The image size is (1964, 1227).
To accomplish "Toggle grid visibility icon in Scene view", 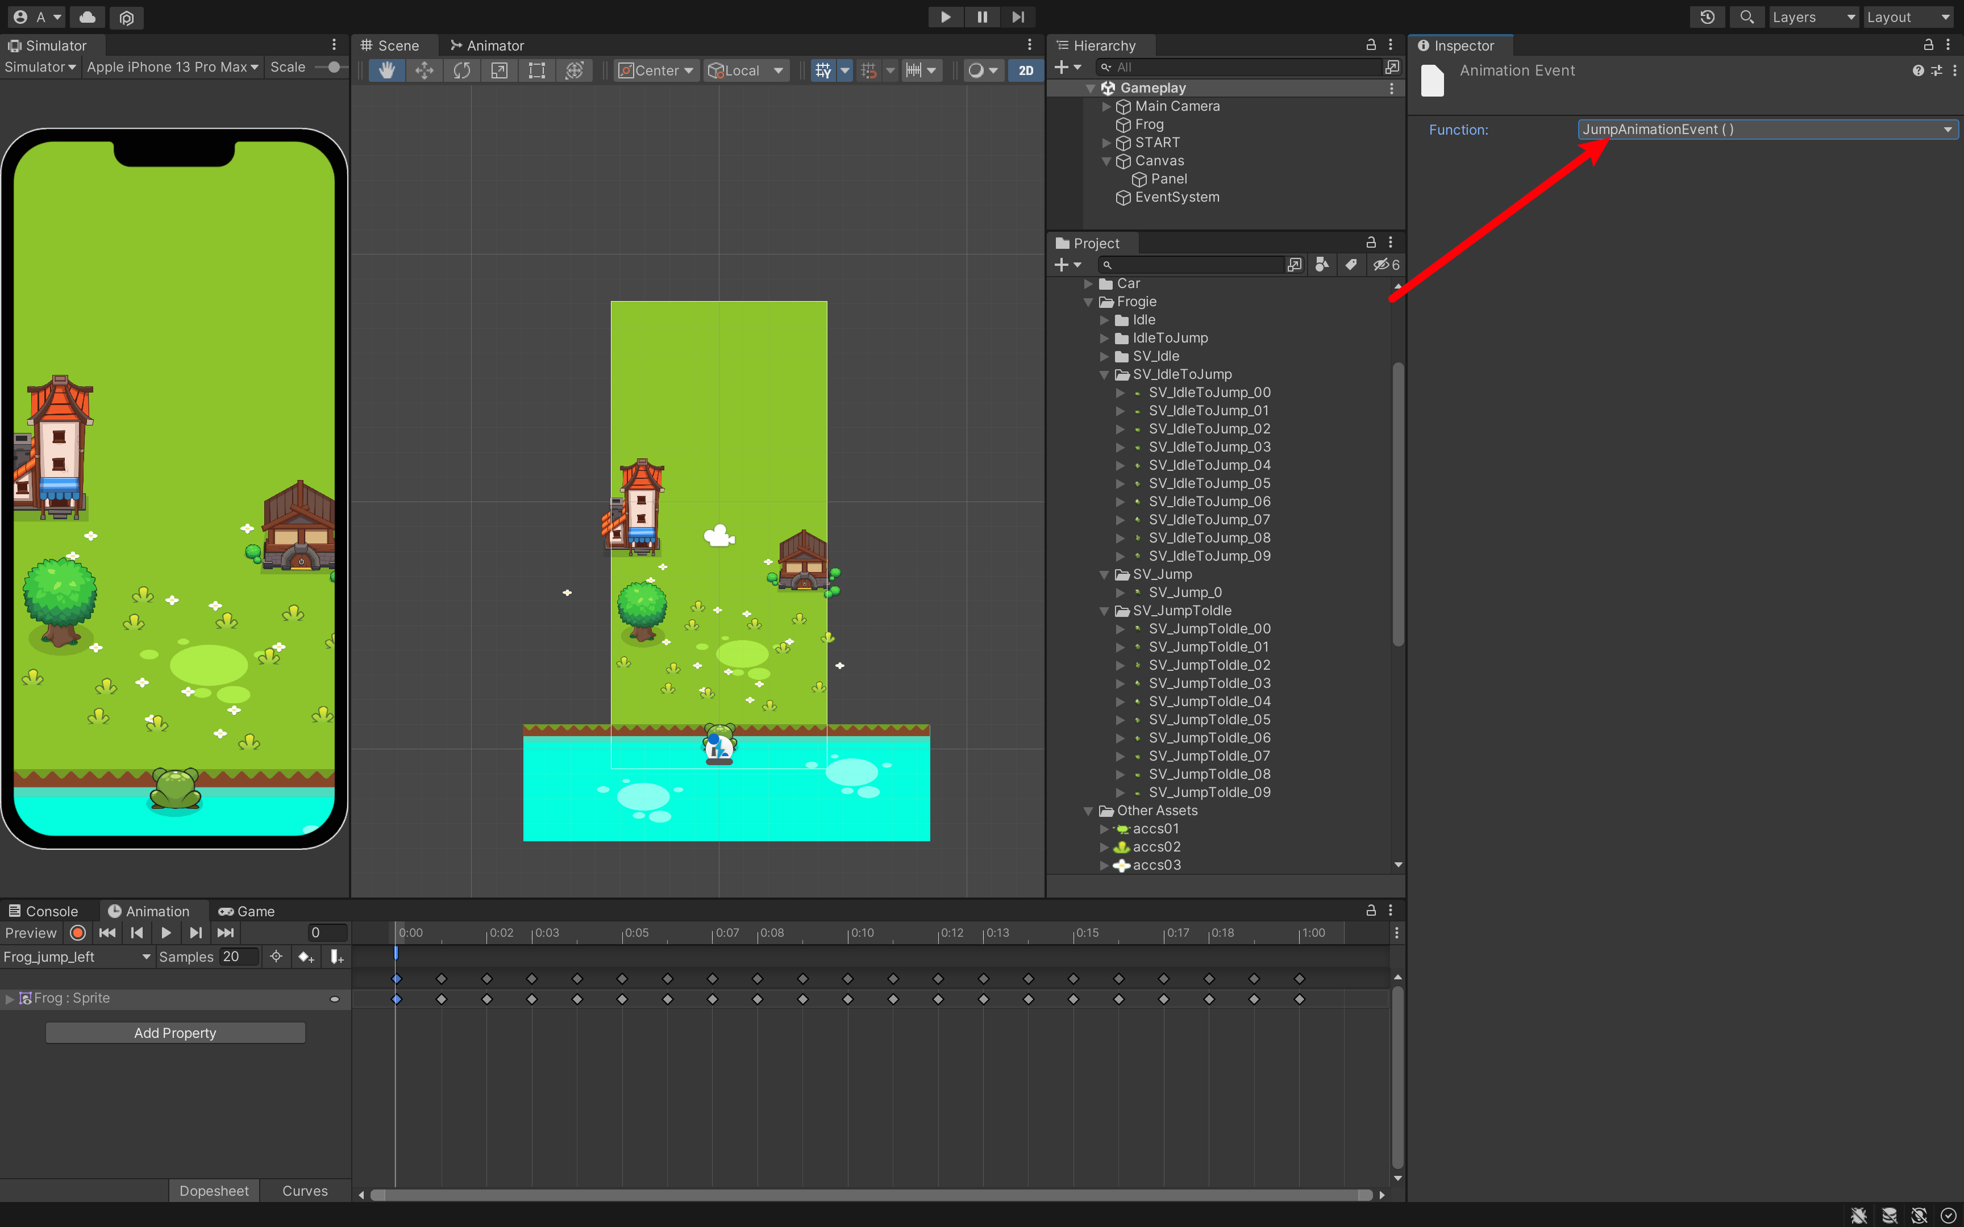I will (823, 70).
